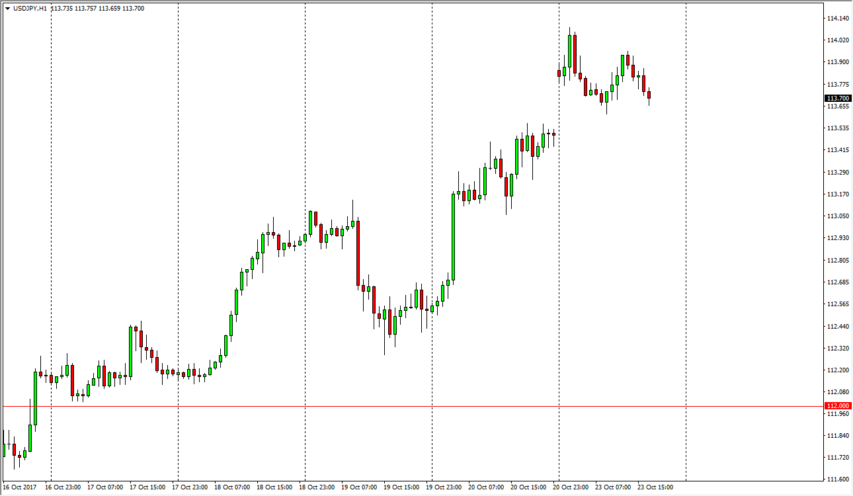The height and width of the screenshot is (496, 853).
Task: Click the black 113.700 current price tag
Action: click(837, 99)
